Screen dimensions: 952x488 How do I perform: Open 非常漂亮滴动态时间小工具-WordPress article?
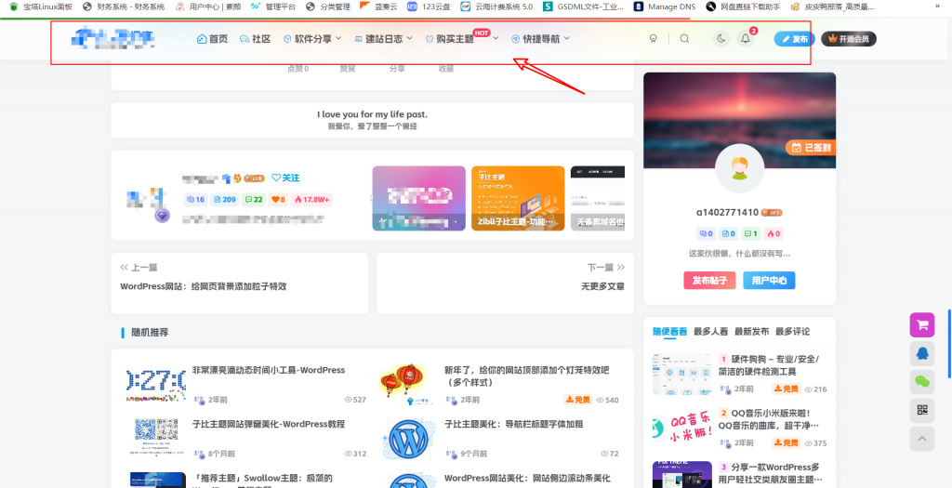(269, 370)
